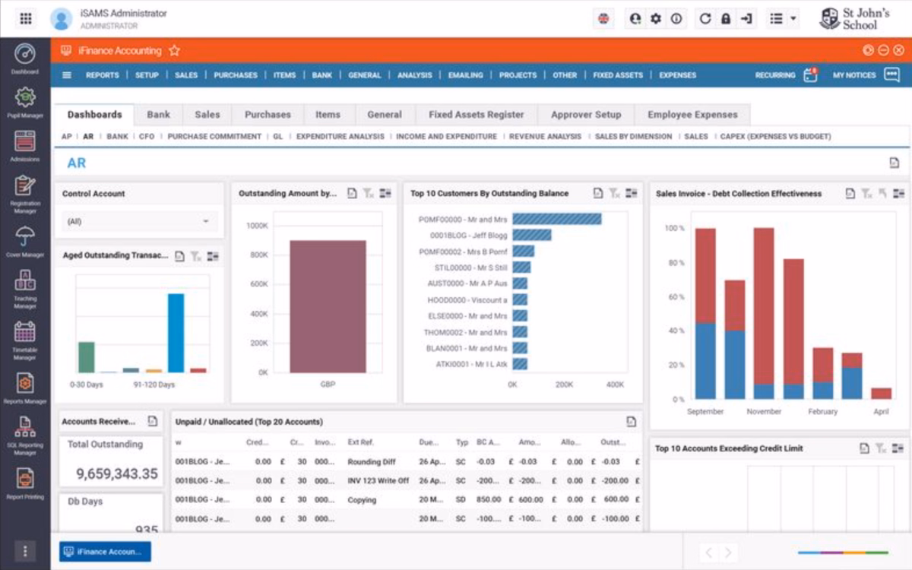Click the iFinance Accounting taskbar button

click(x=105, y=552)
